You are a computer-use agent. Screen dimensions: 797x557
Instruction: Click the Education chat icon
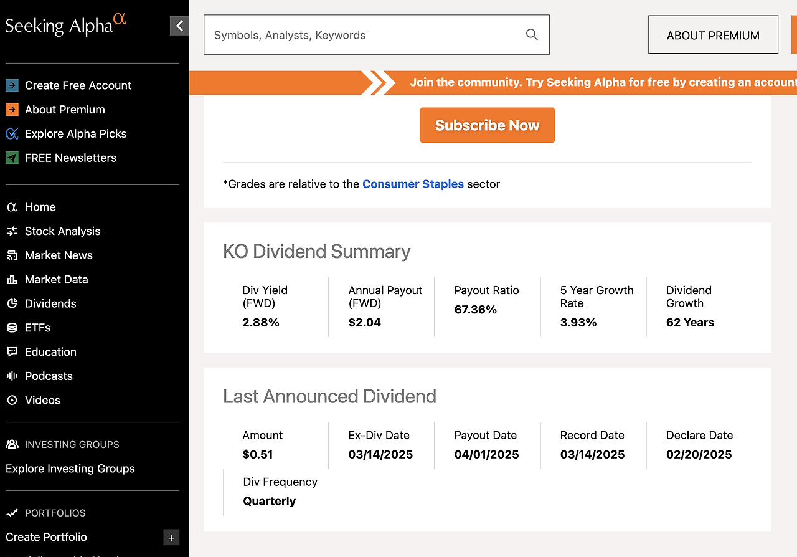[x=12, y=352]
